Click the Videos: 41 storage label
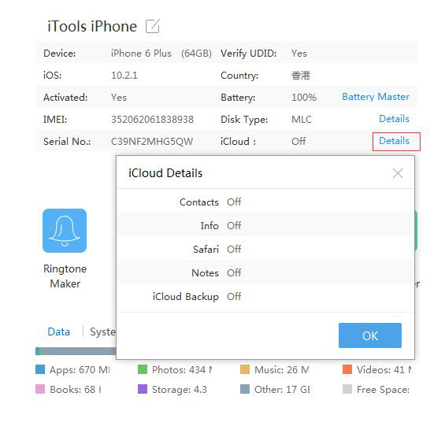This screenshot has width=445, height=426. (x=384, y=370)
